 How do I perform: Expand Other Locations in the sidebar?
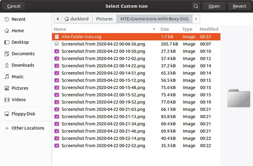pos(24,128)
